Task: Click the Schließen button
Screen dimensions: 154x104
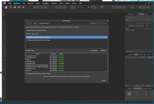Action: 104,81
